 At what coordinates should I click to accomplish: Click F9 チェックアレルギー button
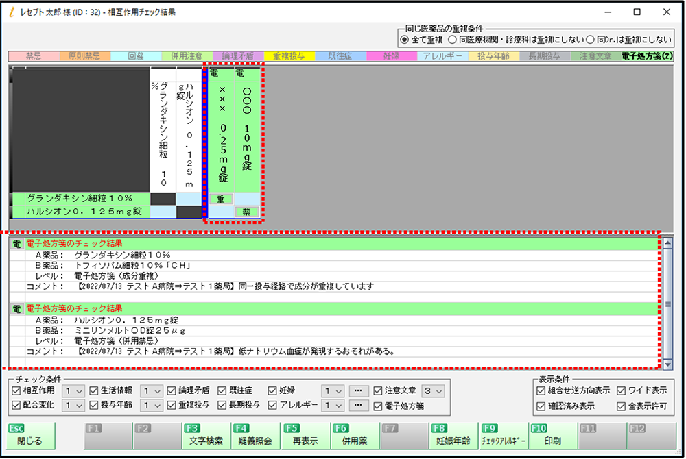(x=503, y=436)
